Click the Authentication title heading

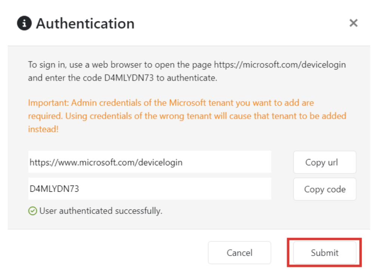[85, 24]
